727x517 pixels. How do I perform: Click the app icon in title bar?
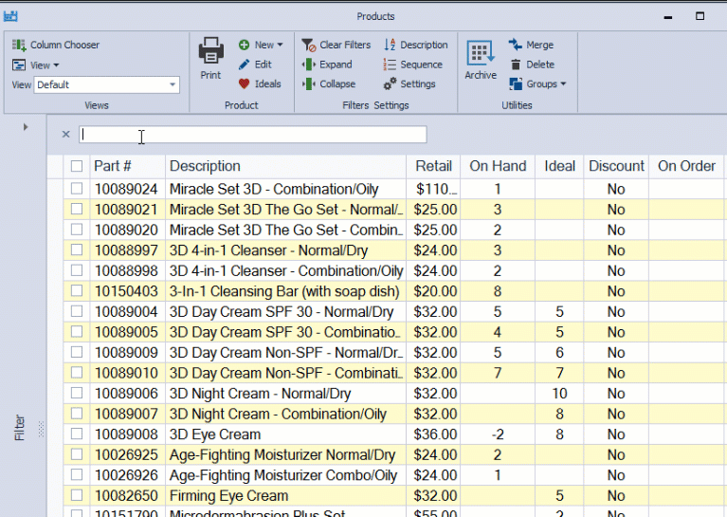click(10, 17)
